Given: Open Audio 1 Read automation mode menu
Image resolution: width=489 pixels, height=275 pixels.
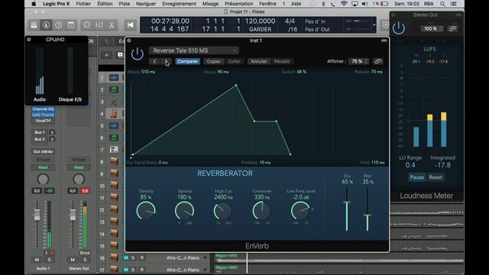Looking at the screenshot, I should pos(43,167).
